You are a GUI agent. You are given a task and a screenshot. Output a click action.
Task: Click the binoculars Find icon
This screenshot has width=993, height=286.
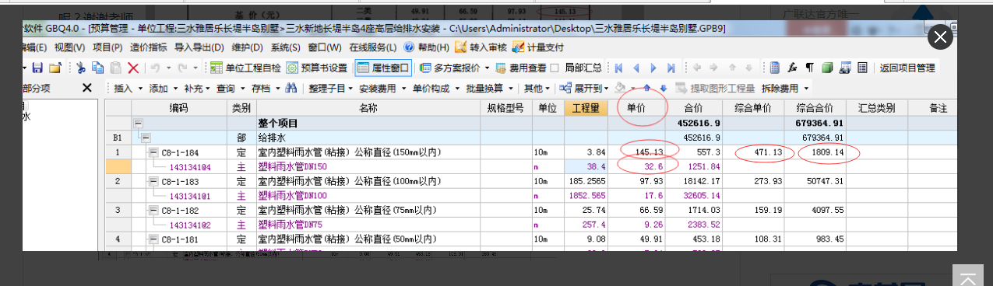[x=290, y=88]
